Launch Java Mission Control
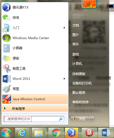Screen dimensions: 114x138 click(x=35, y=99)
